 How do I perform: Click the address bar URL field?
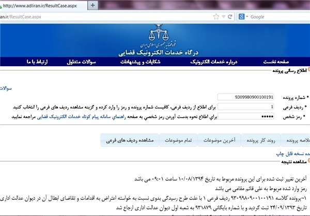[x=103, y=17]
